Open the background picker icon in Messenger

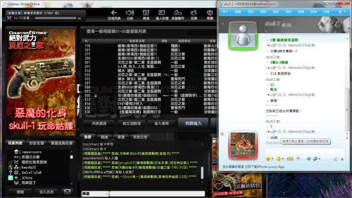point(315,159)
